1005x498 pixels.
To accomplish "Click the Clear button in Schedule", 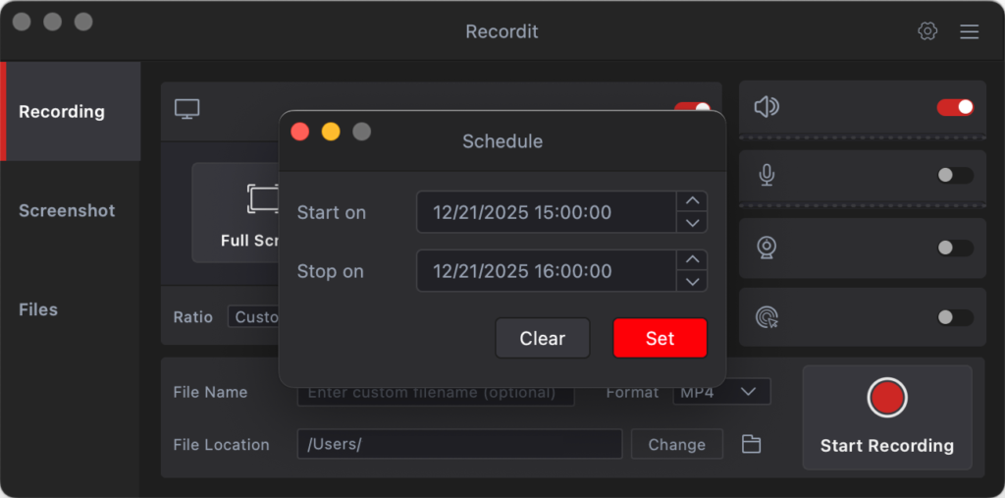I will tap(542, 338).
